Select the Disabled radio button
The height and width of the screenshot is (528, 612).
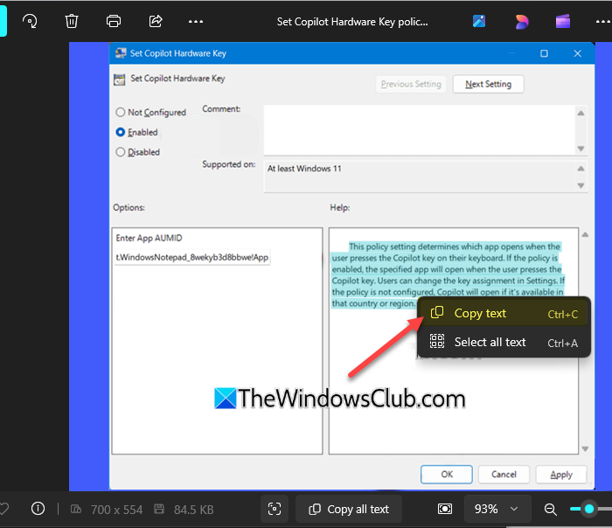121,152
